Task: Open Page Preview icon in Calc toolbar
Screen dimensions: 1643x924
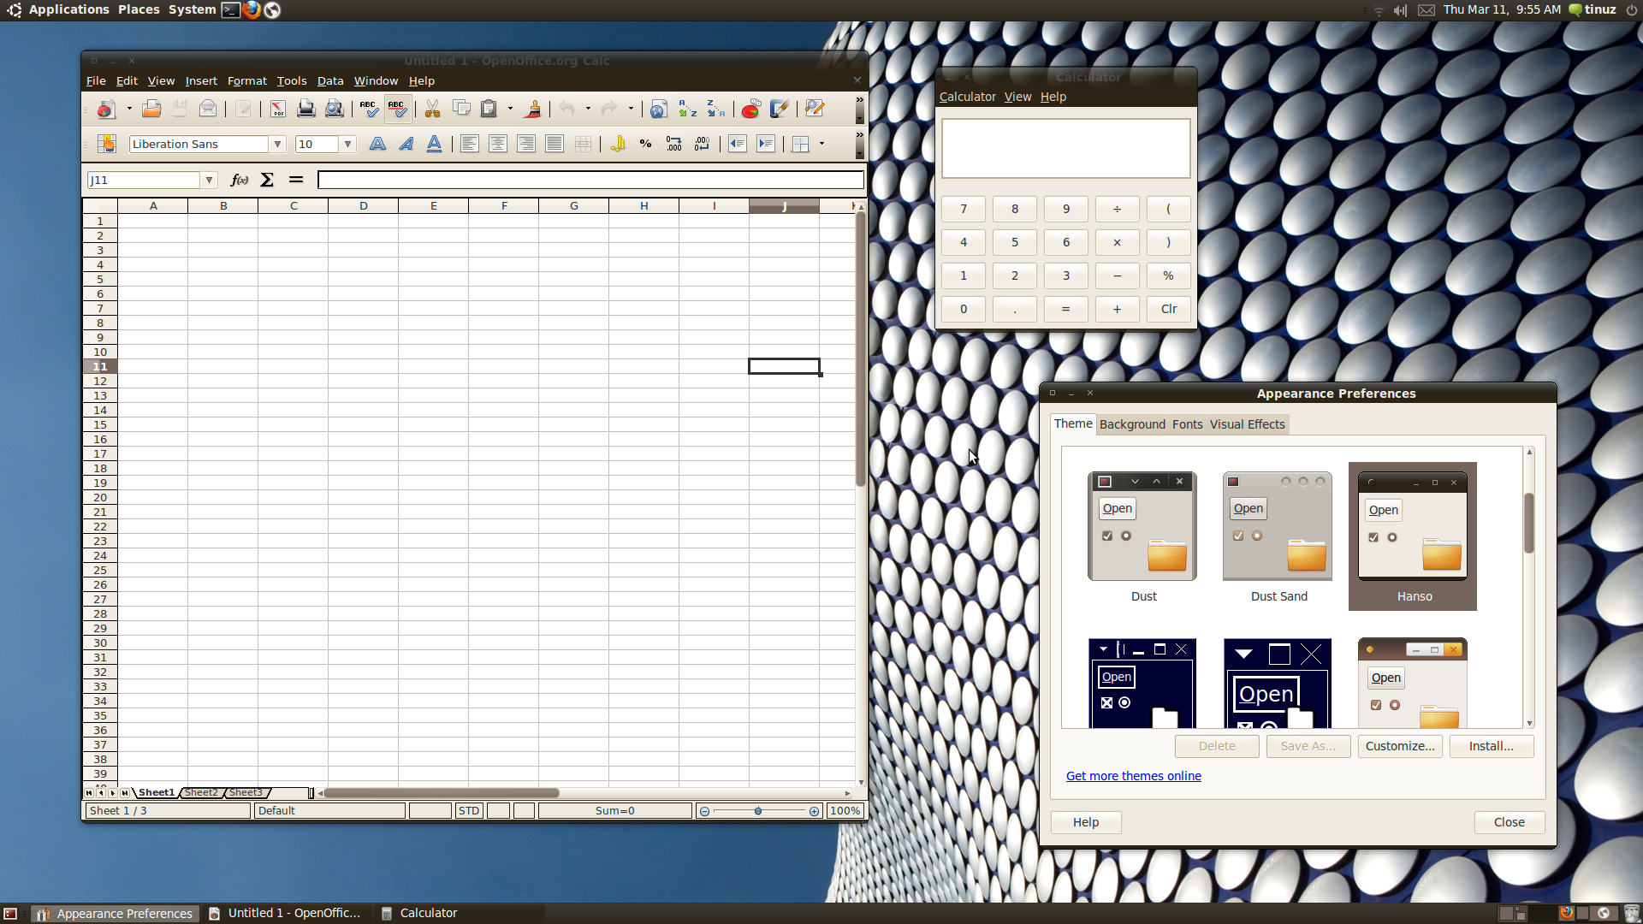Action: click(335, 109)
